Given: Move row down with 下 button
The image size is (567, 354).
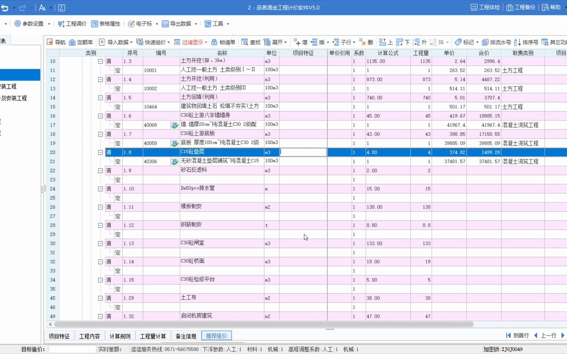Looking at the screenshot, I should click(x=403, y=42).
